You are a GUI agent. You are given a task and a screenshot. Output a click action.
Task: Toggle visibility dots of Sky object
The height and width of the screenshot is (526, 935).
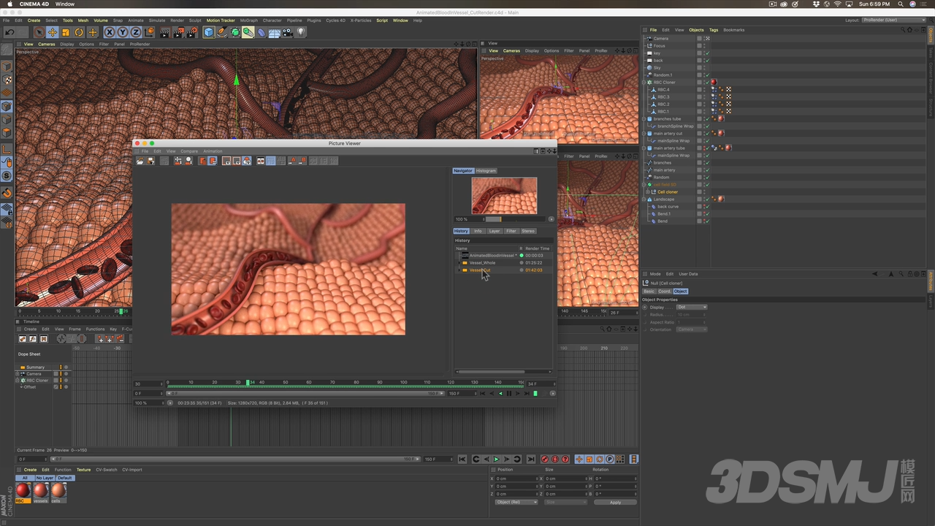[704, 68]
